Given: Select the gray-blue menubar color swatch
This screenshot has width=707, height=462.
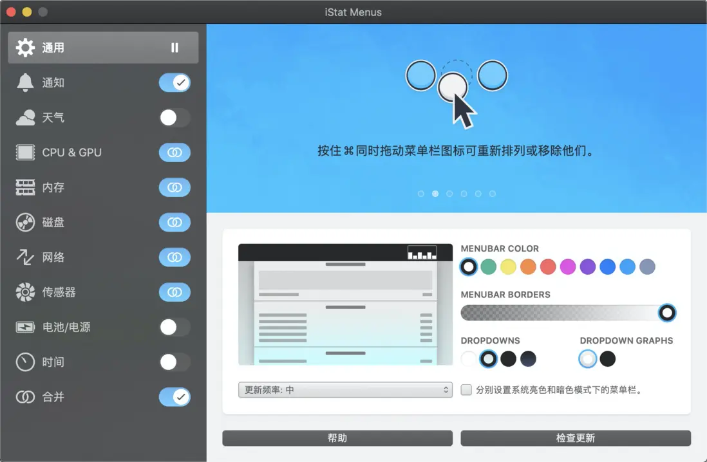Looking at the screenshot, I should tap(647, 267).
